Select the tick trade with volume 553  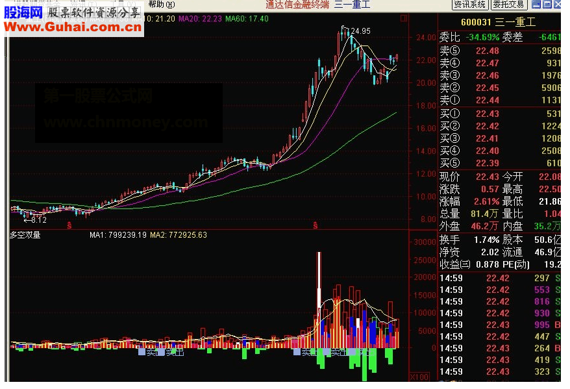pyautogui.click(x=500, y=290)
